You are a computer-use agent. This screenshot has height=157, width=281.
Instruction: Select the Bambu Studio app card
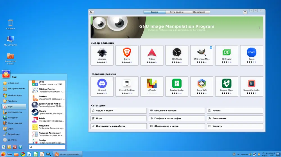click(x=177, y=86)
